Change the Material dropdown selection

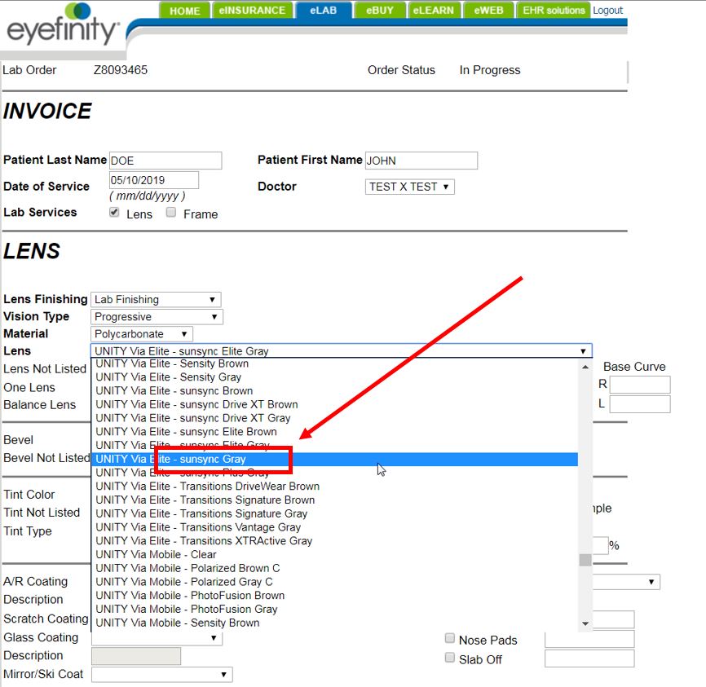tap(141, 334)
